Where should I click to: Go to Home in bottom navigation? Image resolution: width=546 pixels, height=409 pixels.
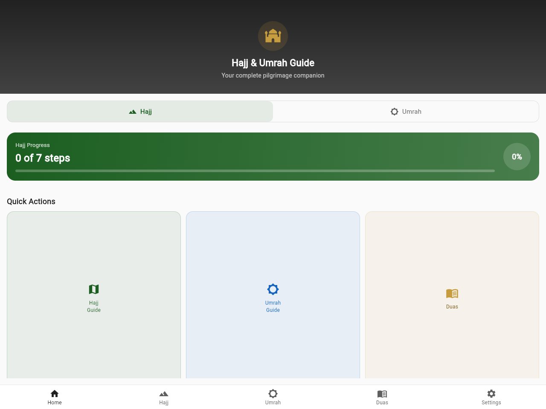pyautogui.click(x=55, y=397)
